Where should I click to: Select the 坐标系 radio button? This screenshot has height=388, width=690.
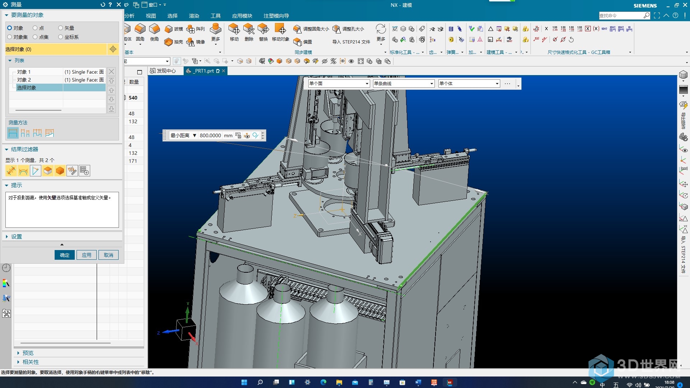[x=60, y=37]
